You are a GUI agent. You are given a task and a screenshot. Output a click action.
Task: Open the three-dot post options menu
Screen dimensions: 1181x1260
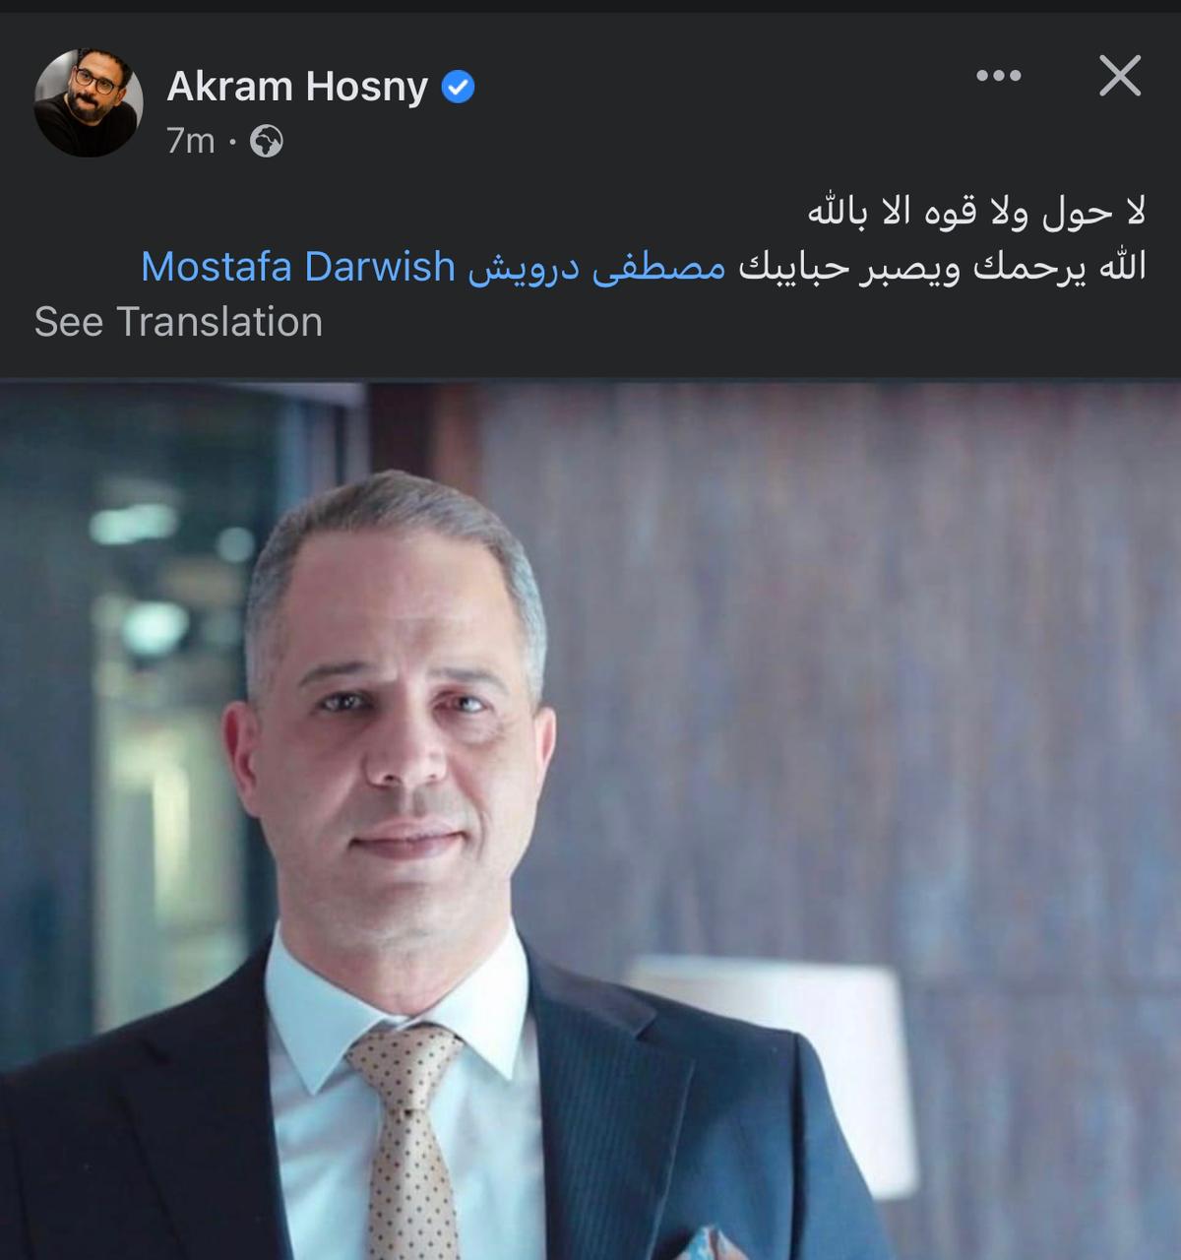point(998,76)
